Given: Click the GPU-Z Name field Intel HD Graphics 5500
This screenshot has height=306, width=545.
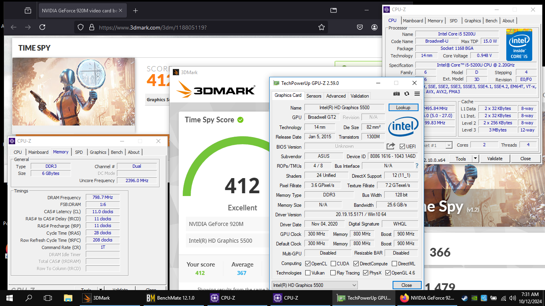Looking at the screenshot, I should coord(344,108).
